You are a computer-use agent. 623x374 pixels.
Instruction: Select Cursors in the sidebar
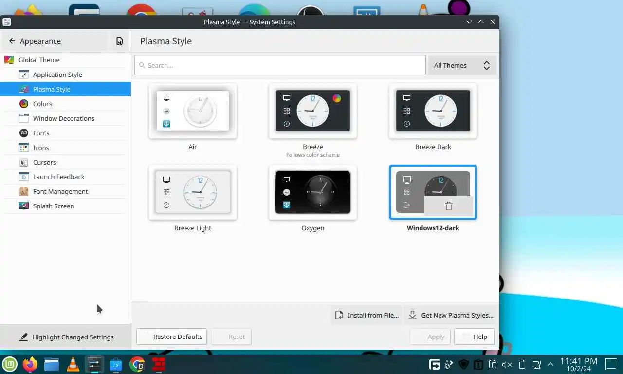point(65,162)
